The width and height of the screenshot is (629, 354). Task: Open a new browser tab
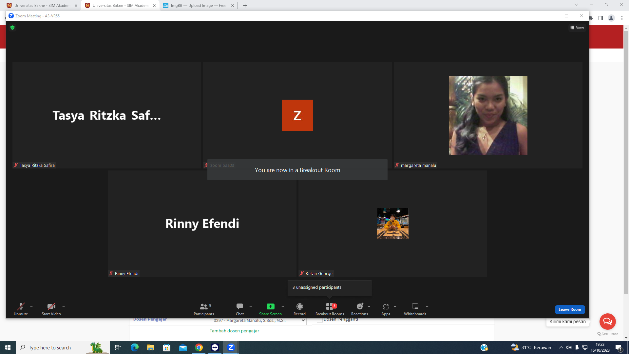point(245,6)
